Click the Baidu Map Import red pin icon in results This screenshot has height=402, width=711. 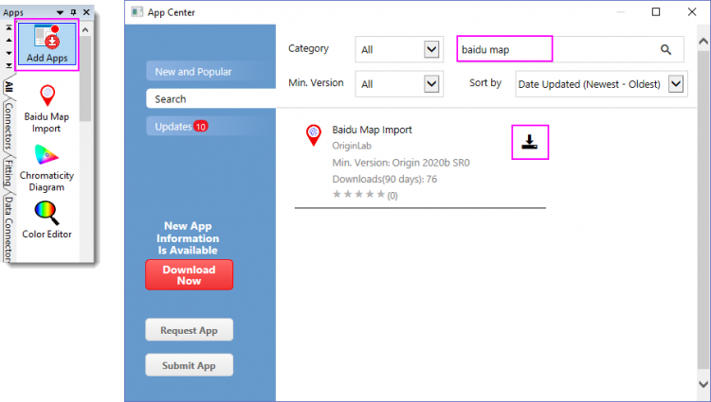pos(314,135)
